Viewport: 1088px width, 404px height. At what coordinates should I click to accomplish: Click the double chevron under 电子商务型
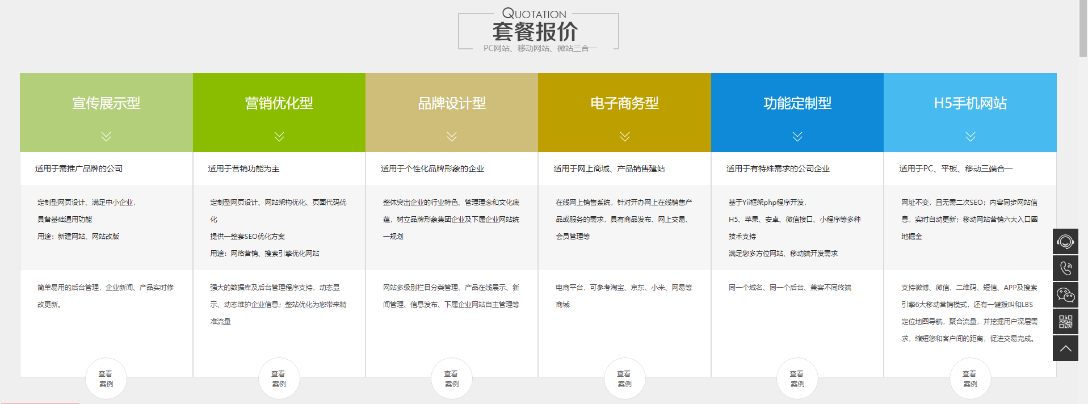(x=624, y=137)
